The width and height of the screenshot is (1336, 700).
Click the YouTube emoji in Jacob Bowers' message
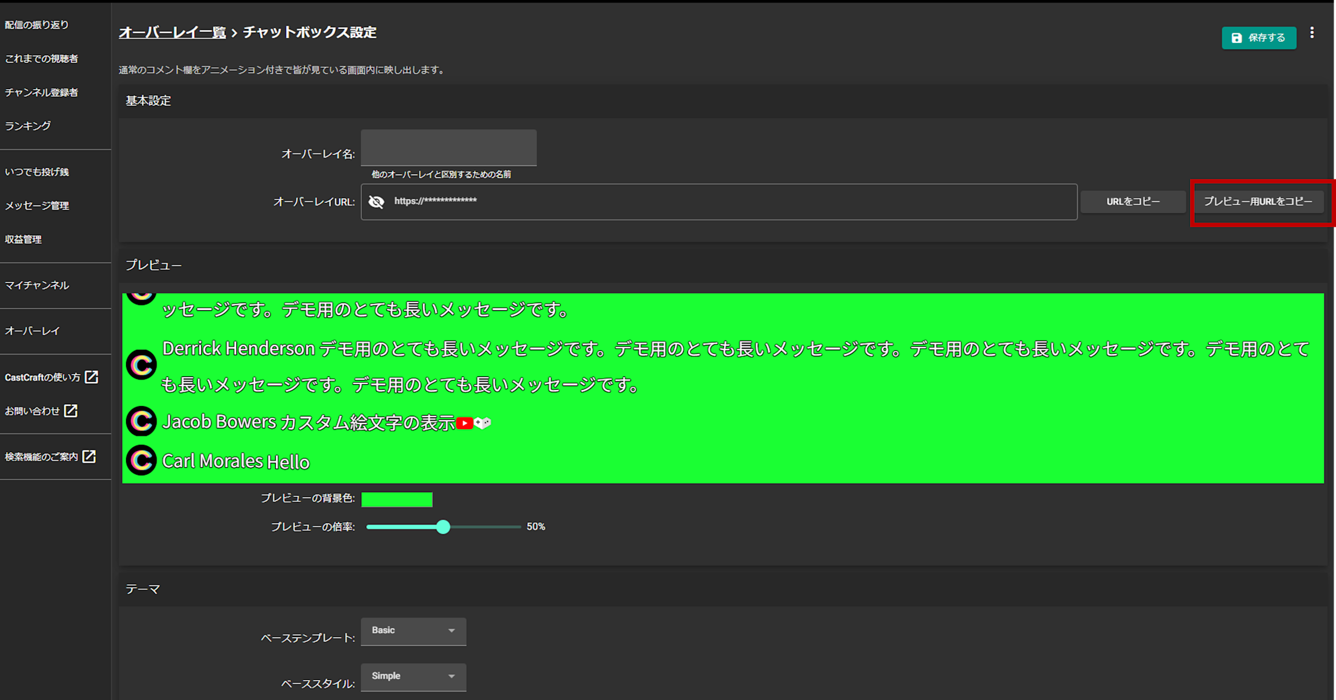464,423
